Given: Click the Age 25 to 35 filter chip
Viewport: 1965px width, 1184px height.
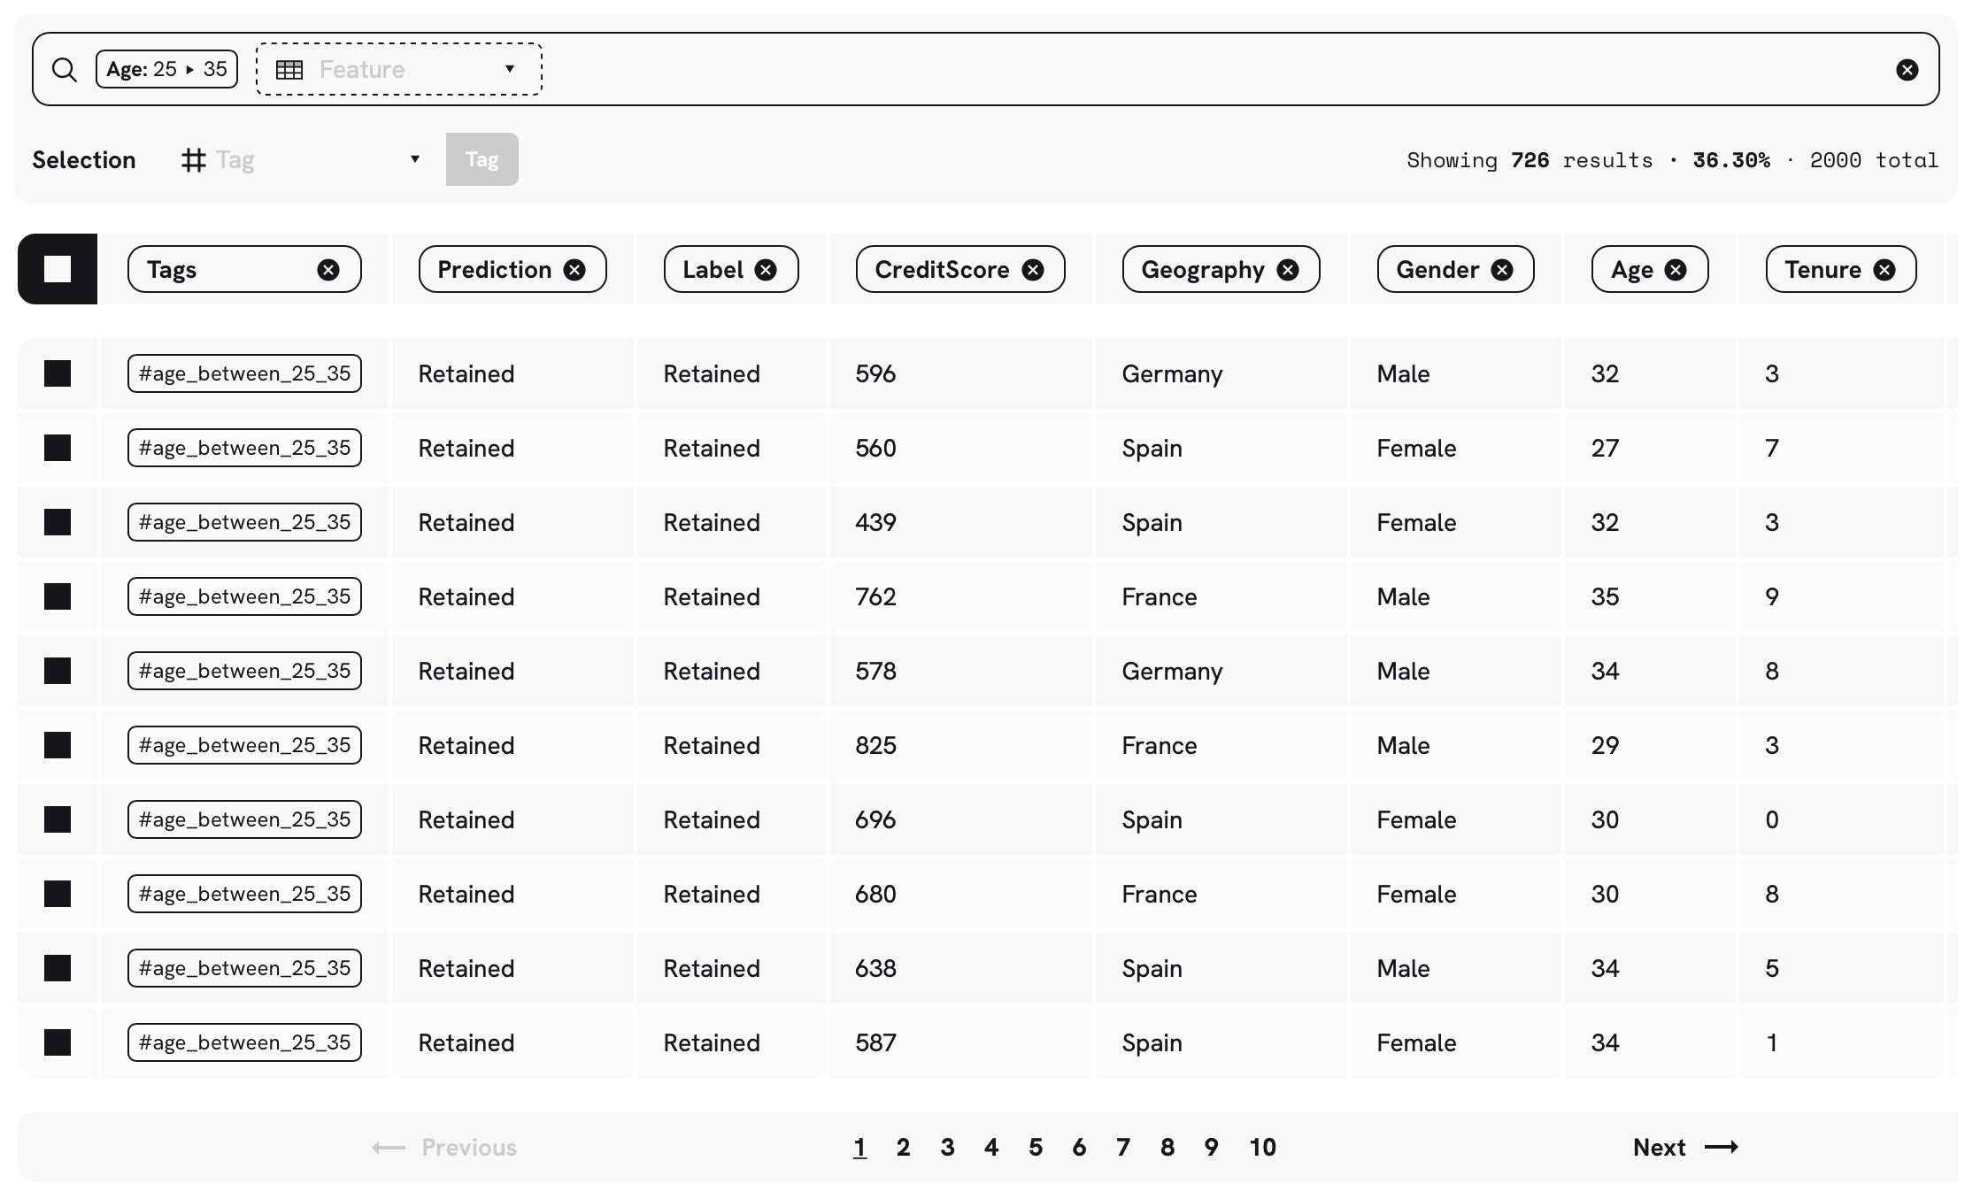Looking at the screenshot, I should (166, 69).
